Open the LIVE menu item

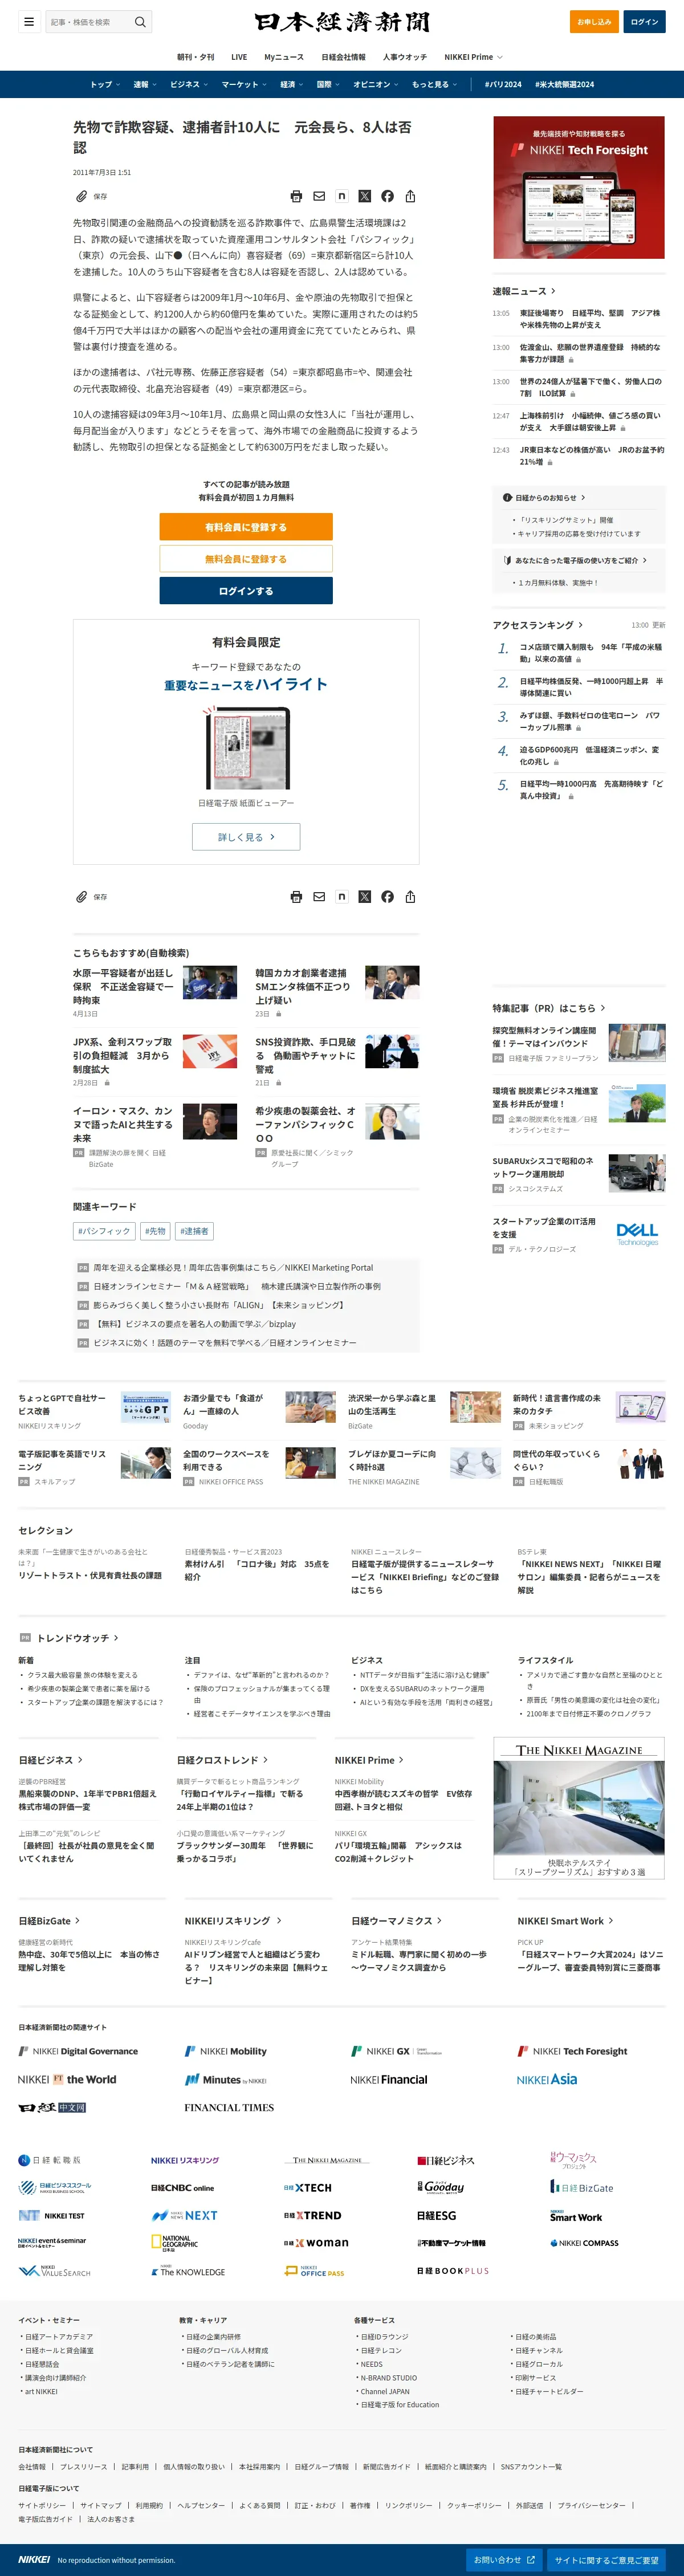pos(239,57)
